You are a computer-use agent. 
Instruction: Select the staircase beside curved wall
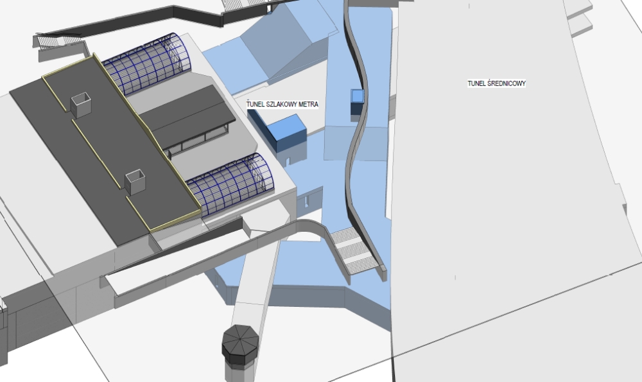point(355,250)
